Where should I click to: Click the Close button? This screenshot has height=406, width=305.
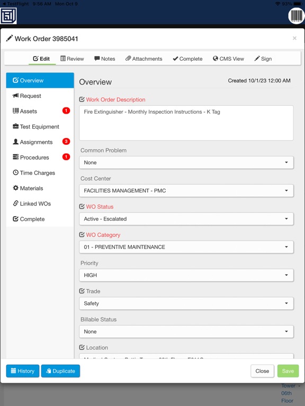[x=262, y=371]
